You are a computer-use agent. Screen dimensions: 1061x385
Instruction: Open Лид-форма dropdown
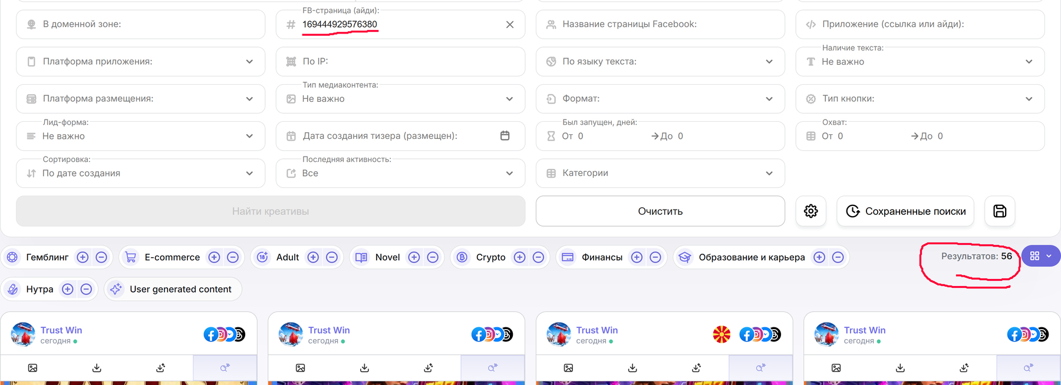click(140, 136)
